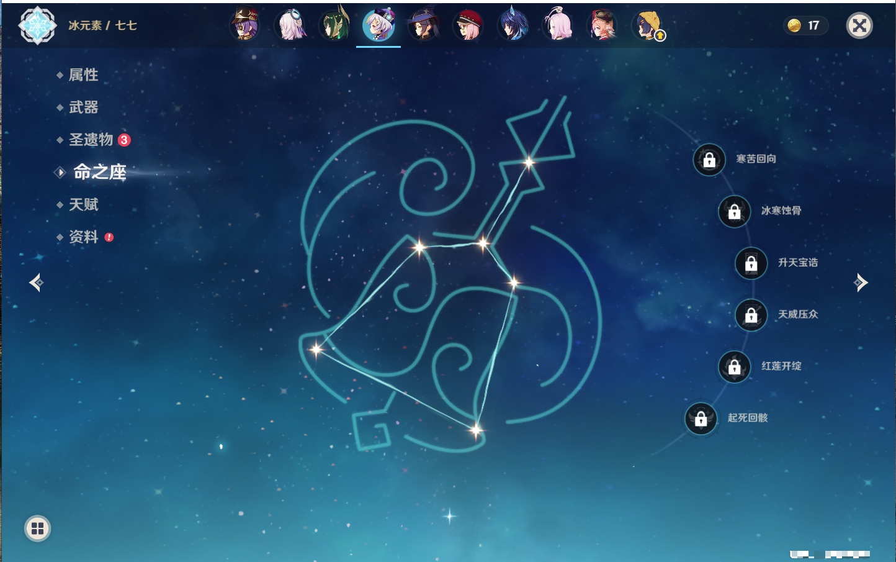Select the purple-haired character with brown top hat
This screenshot has height=562, width=896.
pos(245,25)
